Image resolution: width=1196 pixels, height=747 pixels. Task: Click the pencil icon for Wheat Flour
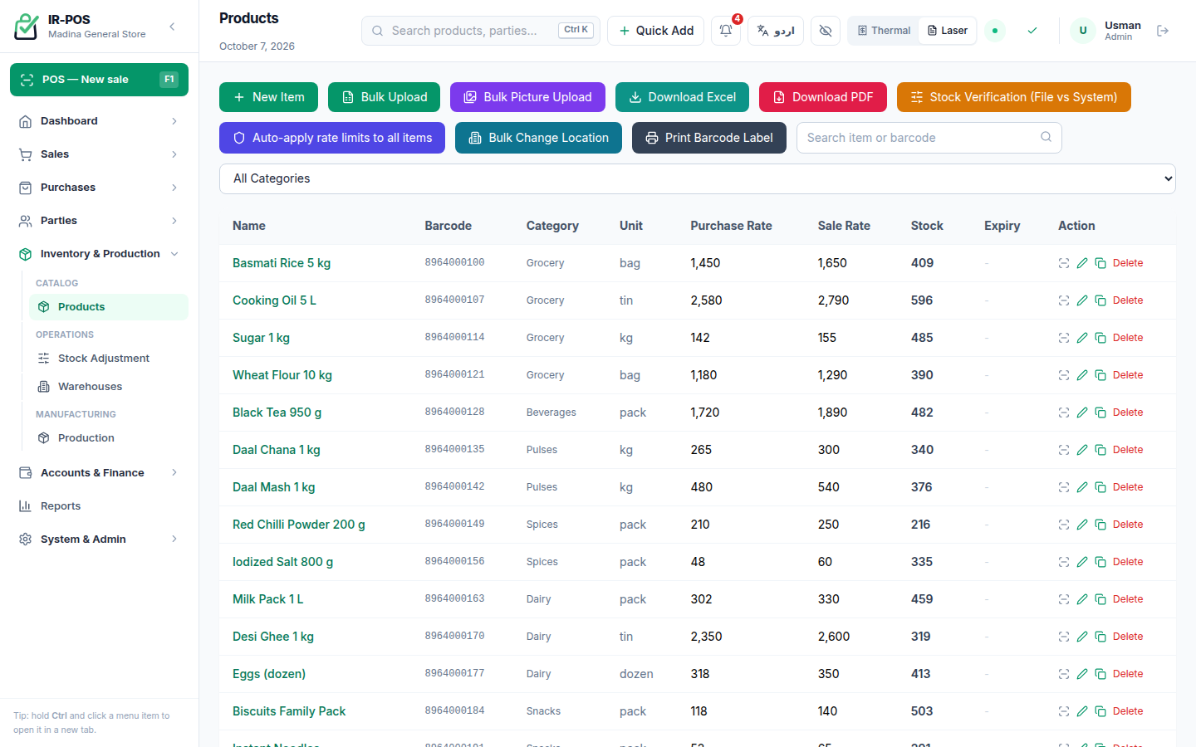coord(1082,375)
